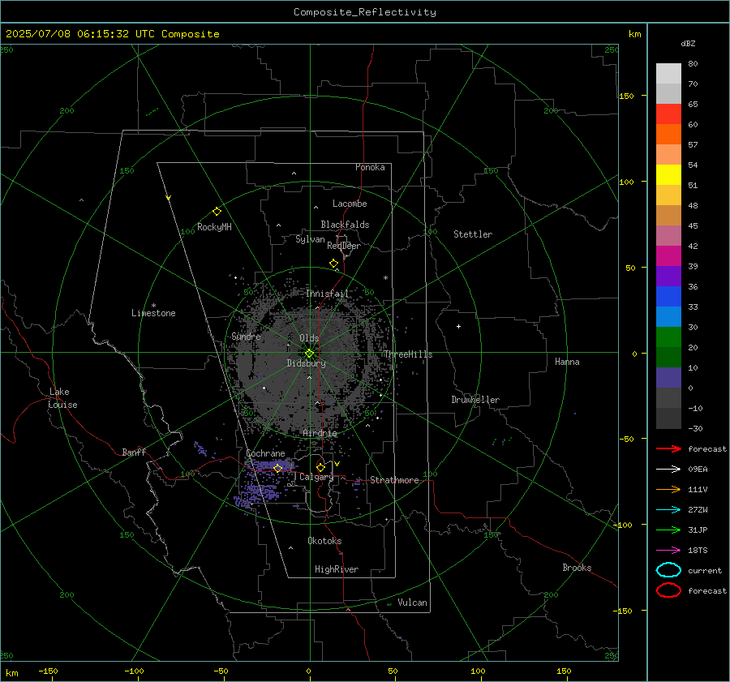
Task: Click the red forecast ellipse icon
Action: (x=668, y=590)
